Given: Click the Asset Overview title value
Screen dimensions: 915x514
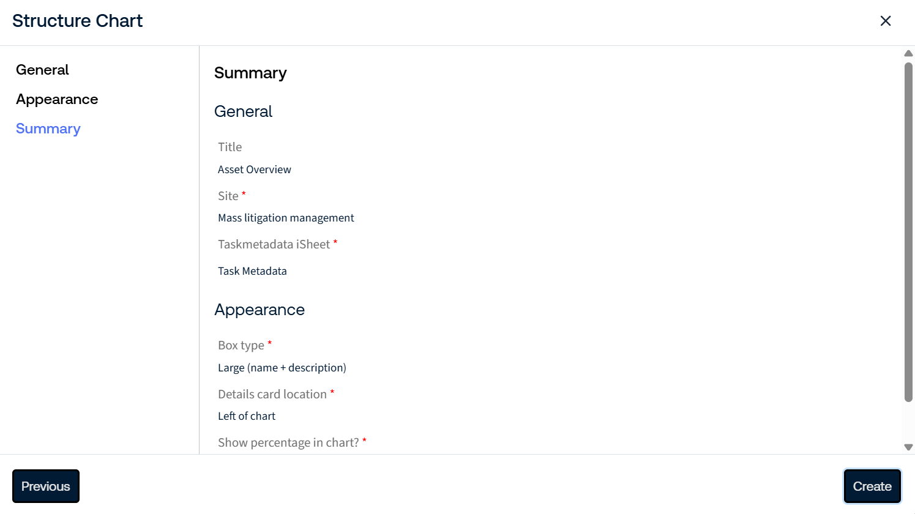Looking at the screenshot, I should click(255, 169).
